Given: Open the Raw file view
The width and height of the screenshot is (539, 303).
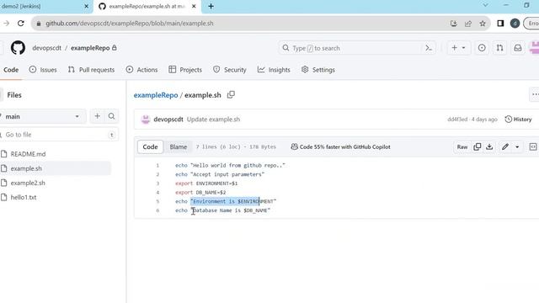Looking at the screenshot, I should [x=462, y=146].
